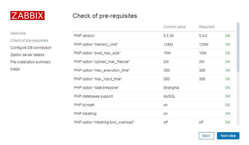Image resolution: width=249 pixels, height=145 pixels.
Task: Click the Current value column header
Action: pos(174,27)
